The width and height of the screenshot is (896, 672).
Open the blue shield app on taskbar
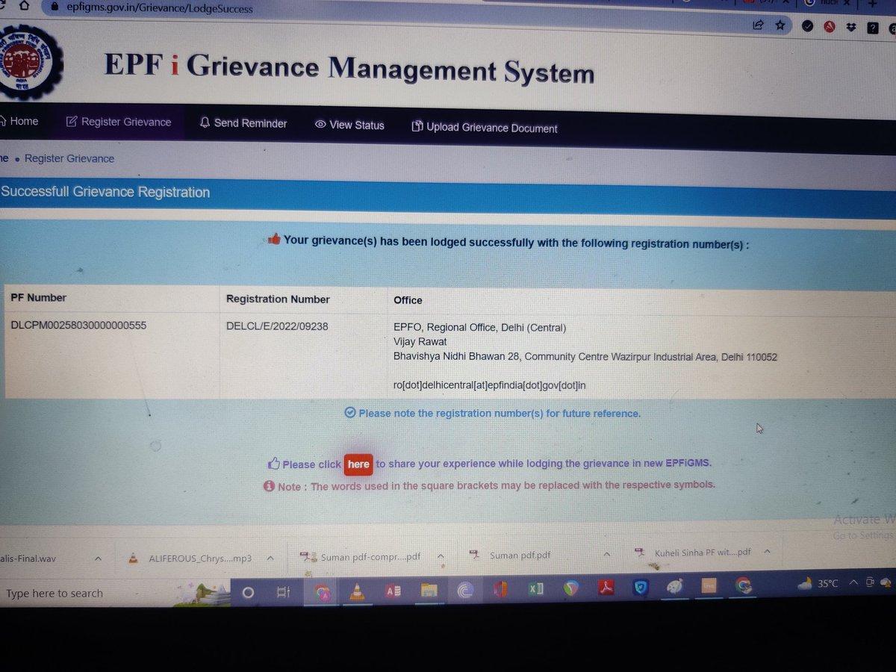(x=641, y=588)
